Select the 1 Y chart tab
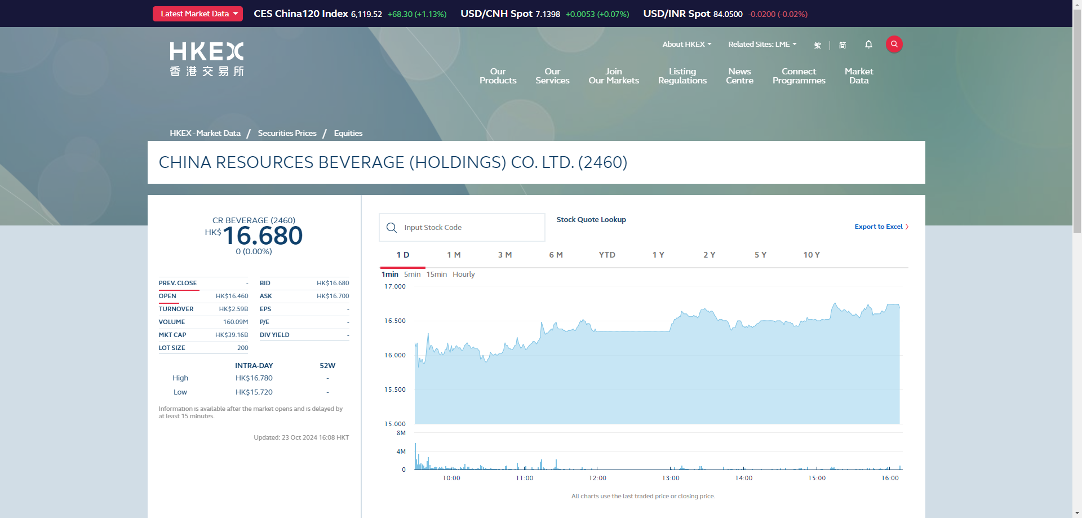 point(658,255)
